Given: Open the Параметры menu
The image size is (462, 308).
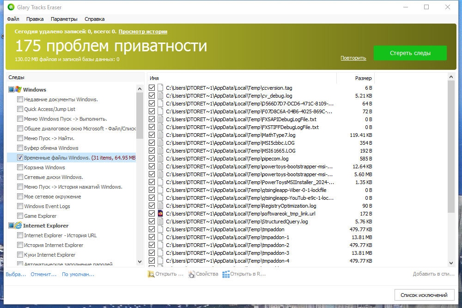Looking at the screenshot, I should 64,19.
